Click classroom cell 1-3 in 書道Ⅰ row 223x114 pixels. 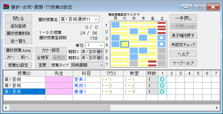pos(134,92)
